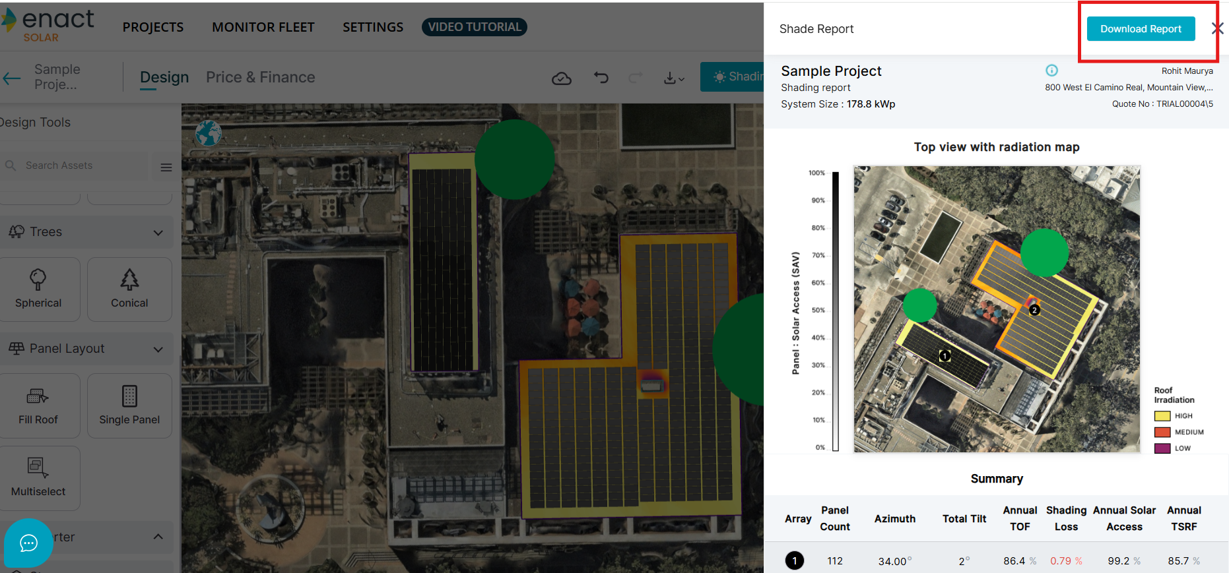Image resolution: width=1229 pixels, height=573 pixels.
Task: Click the '800 West El Camino Real' address
Action: click(1129, 87)
